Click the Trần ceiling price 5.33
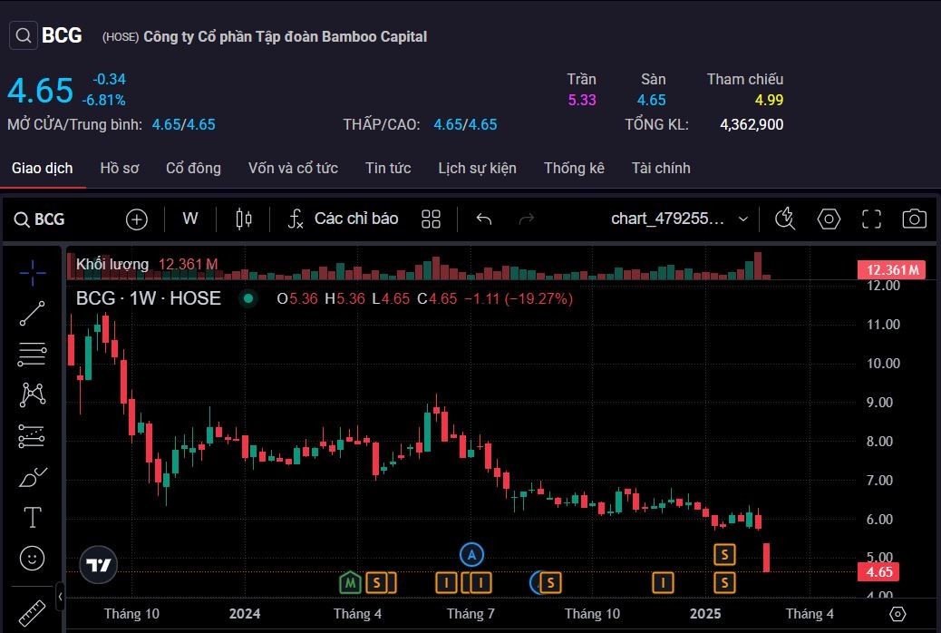The height and width of the screenshot is (633, 941). click(x=582, y=100)
